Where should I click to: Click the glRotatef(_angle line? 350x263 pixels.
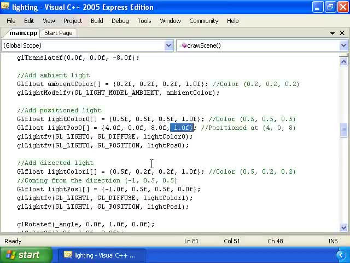86,224
